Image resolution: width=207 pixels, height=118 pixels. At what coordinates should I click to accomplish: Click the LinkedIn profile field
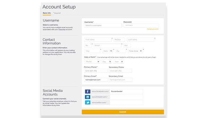click(x=127, y=97)
